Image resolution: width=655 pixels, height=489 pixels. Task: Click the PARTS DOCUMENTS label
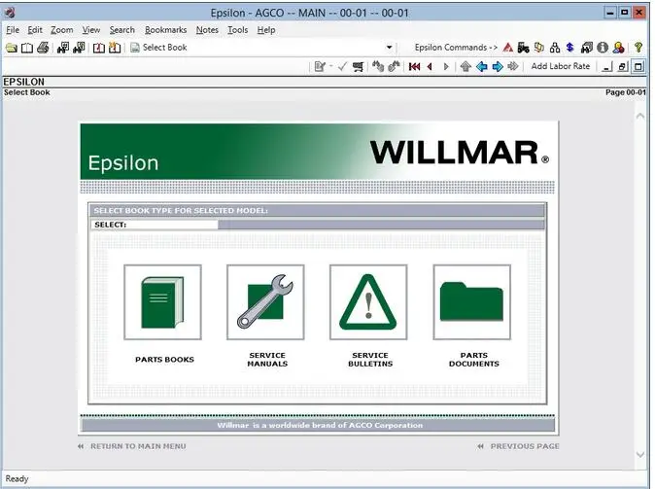click(473, 360)
